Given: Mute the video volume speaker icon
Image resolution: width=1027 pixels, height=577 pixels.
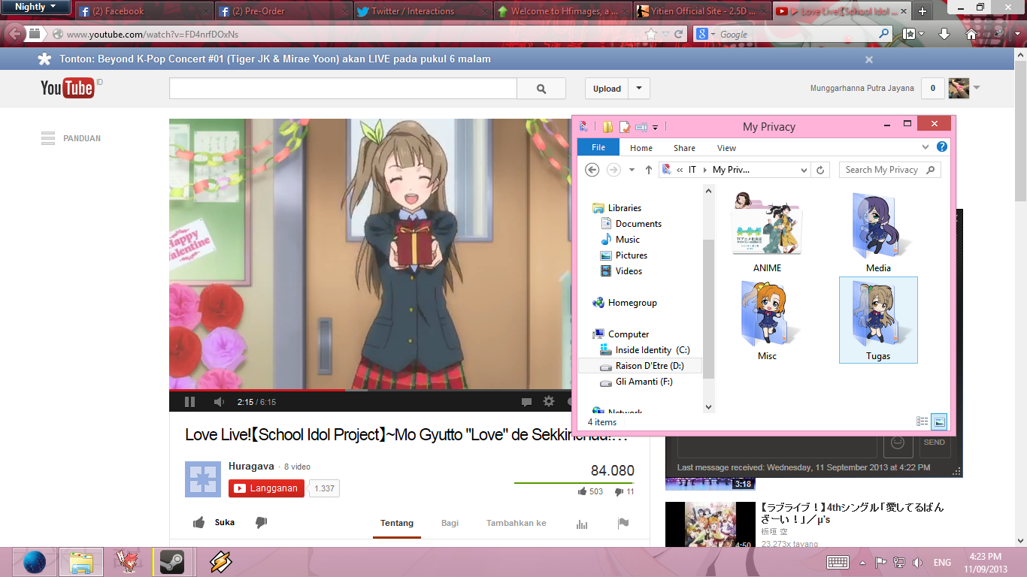Looking at the screenshot, I should pyautogui.click(x=219, y=402).
